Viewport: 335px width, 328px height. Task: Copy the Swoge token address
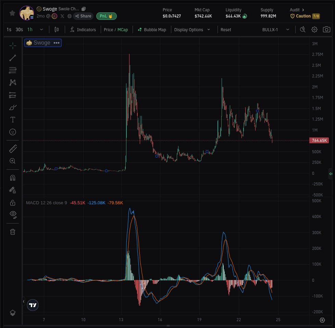(84, 9)
